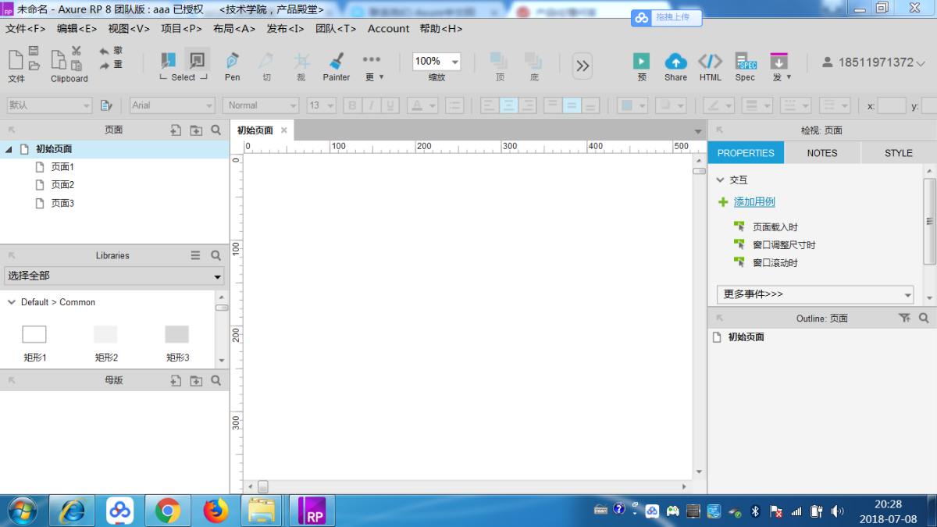Click the HTML generate icon
Viewport: 937px width, 527px height.
coord(710,61)
